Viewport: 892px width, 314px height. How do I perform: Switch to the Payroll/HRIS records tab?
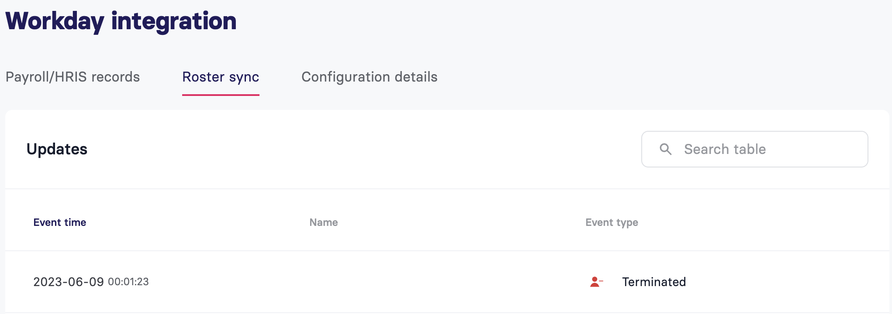(73, 77)
